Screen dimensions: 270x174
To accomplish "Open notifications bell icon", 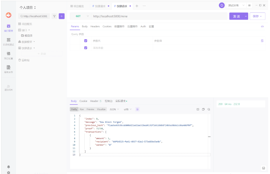I will (9, 167).
